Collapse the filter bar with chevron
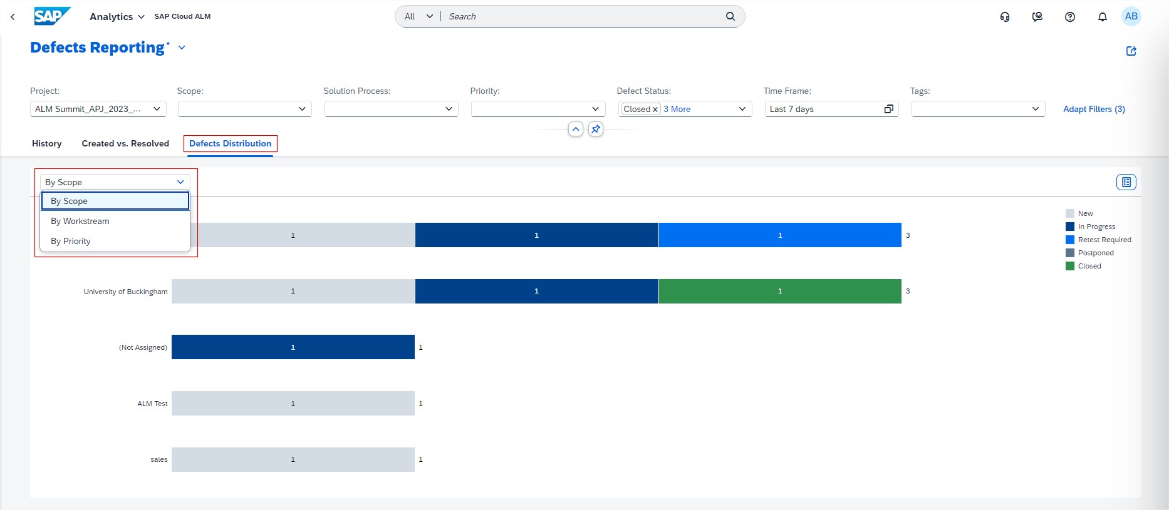 click(575, 129)
